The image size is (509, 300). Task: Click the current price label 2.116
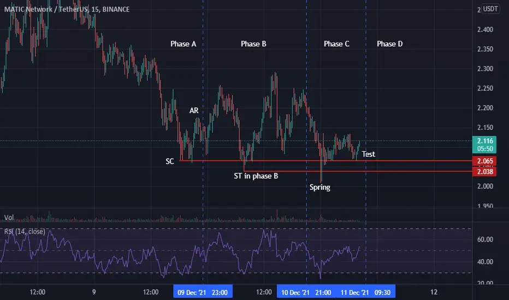tap(484, 145)
